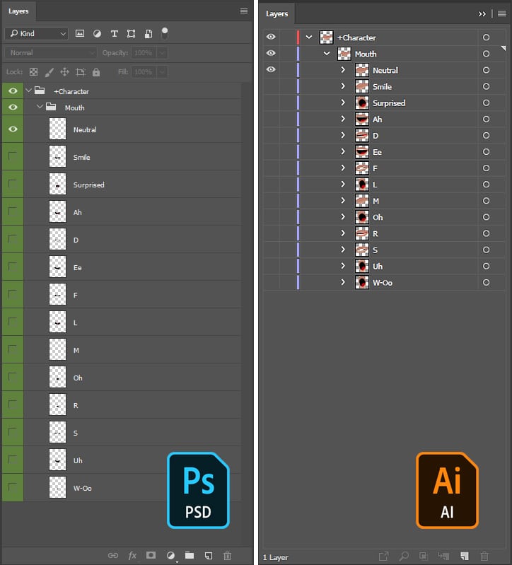Click Photoshop delete layer trash icon
The width and height of the screenshot is (512, 565).
(x=227, y=556)
